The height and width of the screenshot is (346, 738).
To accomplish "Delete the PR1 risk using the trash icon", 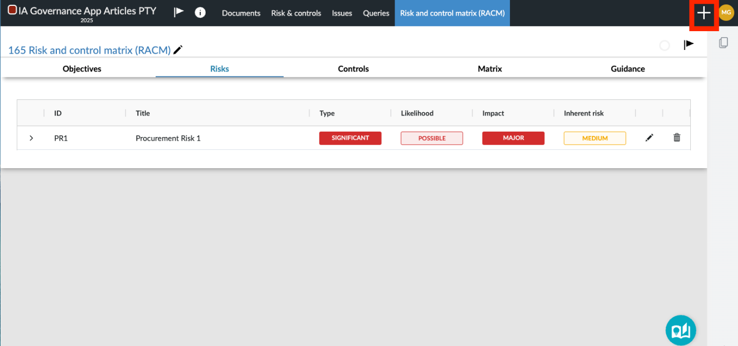I will (677, 138).
